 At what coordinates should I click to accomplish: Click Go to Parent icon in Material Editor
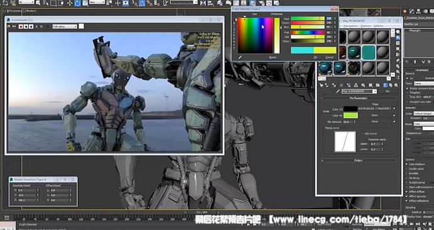[x=391, y=85]
